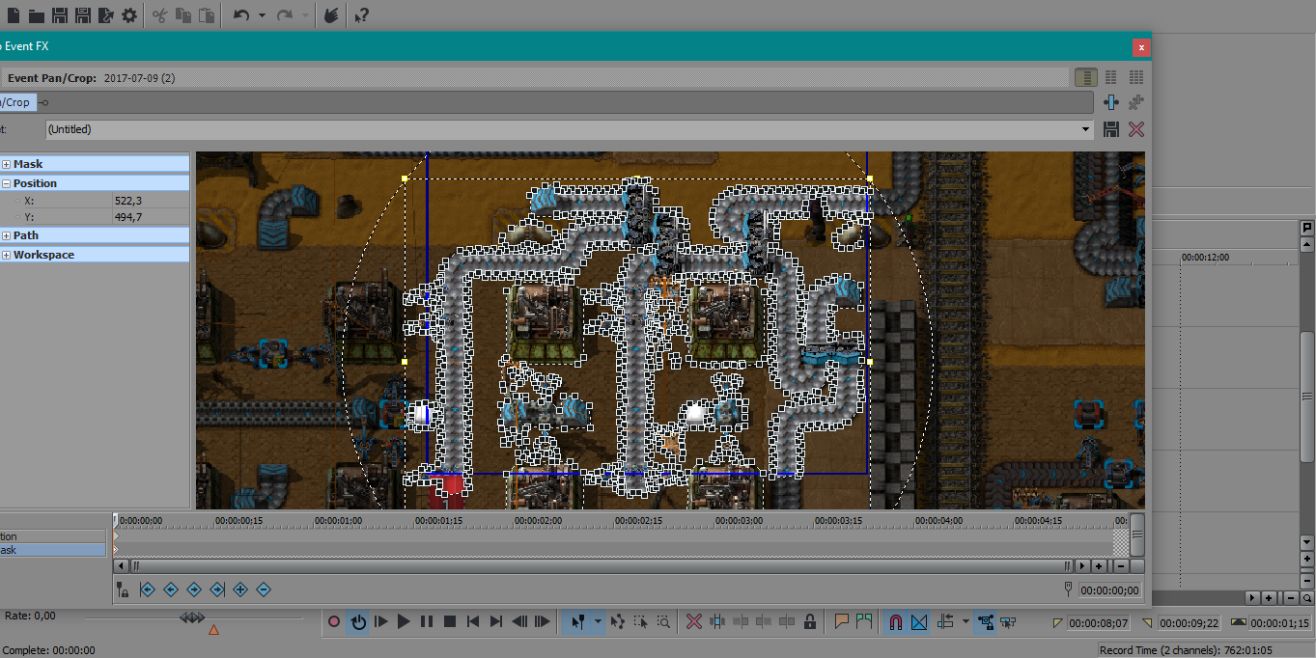Toggle the Lock event padlock icon
The width and height of the screenshot is (1316, 658).
pos(810,622)
